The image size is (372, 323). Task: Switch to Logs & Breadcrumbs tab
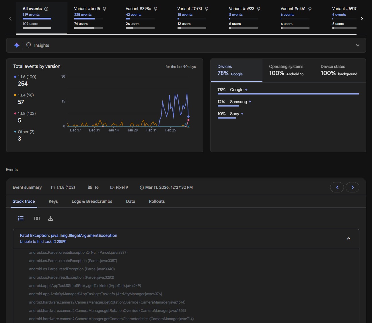point(92,201)
